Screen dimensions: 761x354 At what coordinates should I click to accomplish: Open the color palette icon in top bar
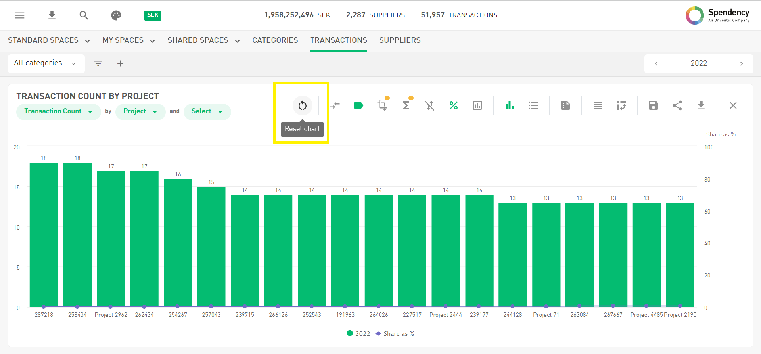coord(116,15)
